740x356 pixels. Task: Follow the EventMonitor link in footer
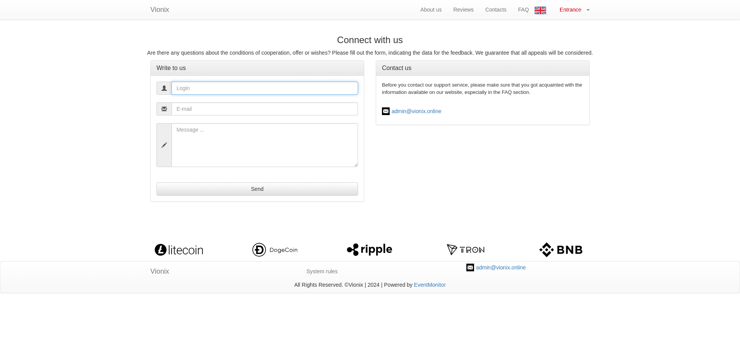coord(430,285)
